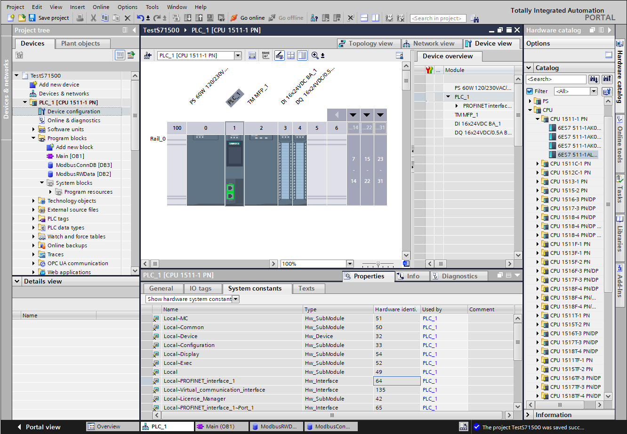Viewport: 627px width, 434px height.
Task: Click the Print icon in main toolbar
Action: point(80,18)
